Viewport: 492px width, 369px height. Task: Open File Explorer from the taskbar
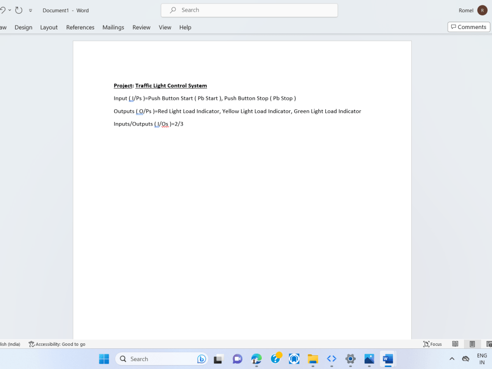pyautogui.click(x=312, y=359)
